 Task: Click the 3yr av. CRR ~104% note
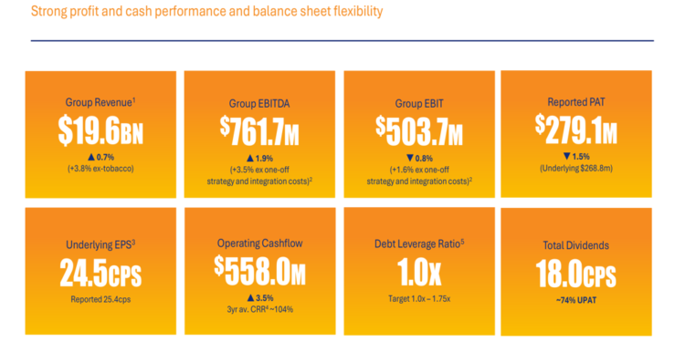click(259, 310)
